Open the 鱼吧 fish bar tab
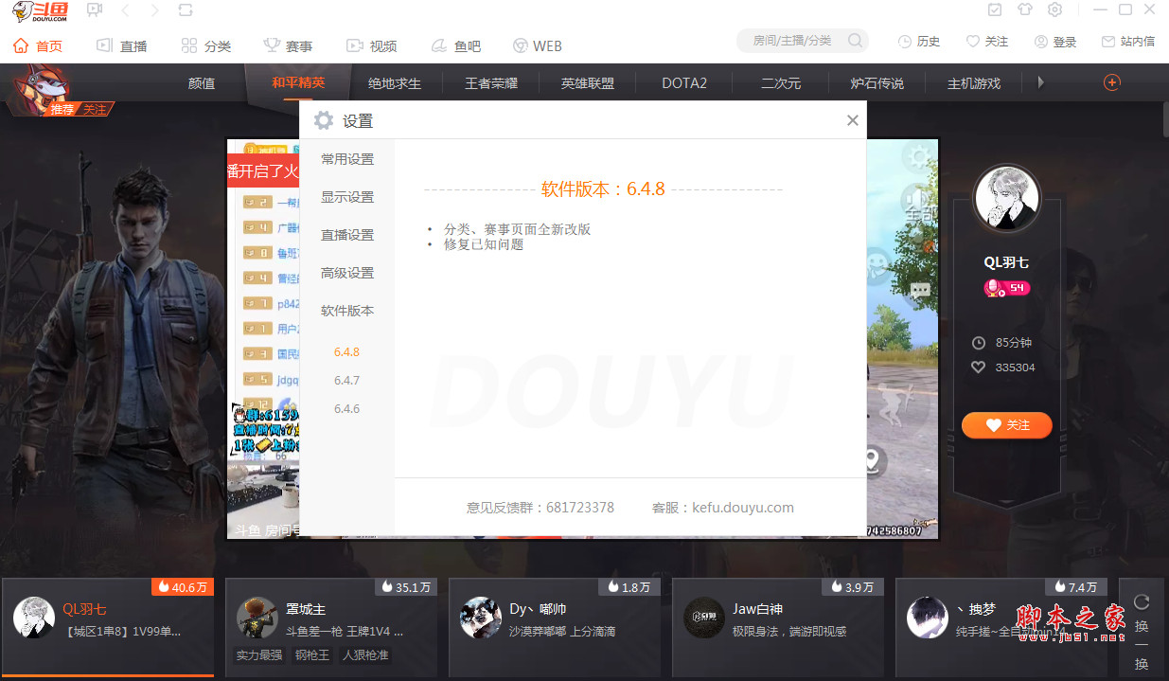 pyautogui.click(x=455, y=45)
